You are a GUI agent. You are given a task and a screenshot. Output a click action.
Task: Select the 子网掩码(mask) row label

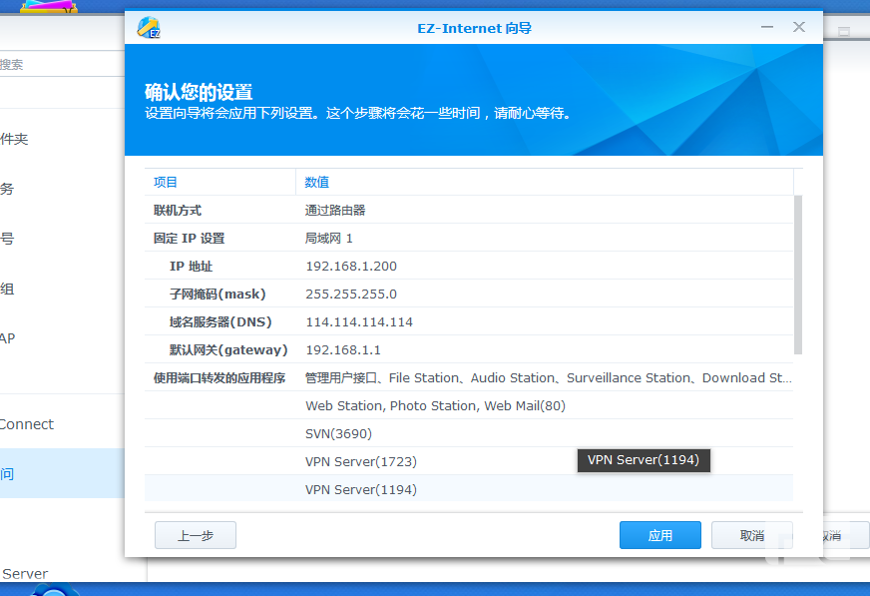(x=217, y=295)
